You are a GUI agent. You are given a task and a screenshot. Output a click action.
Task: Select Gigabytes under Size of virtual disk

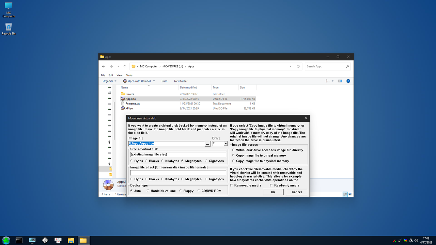(x=214, y=161)
